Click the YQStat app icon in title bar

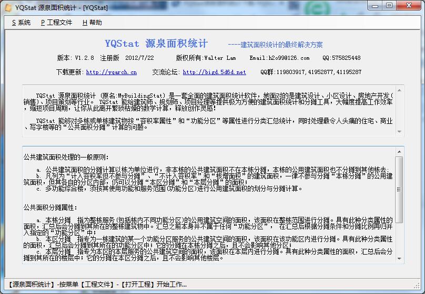click(8, 7)
